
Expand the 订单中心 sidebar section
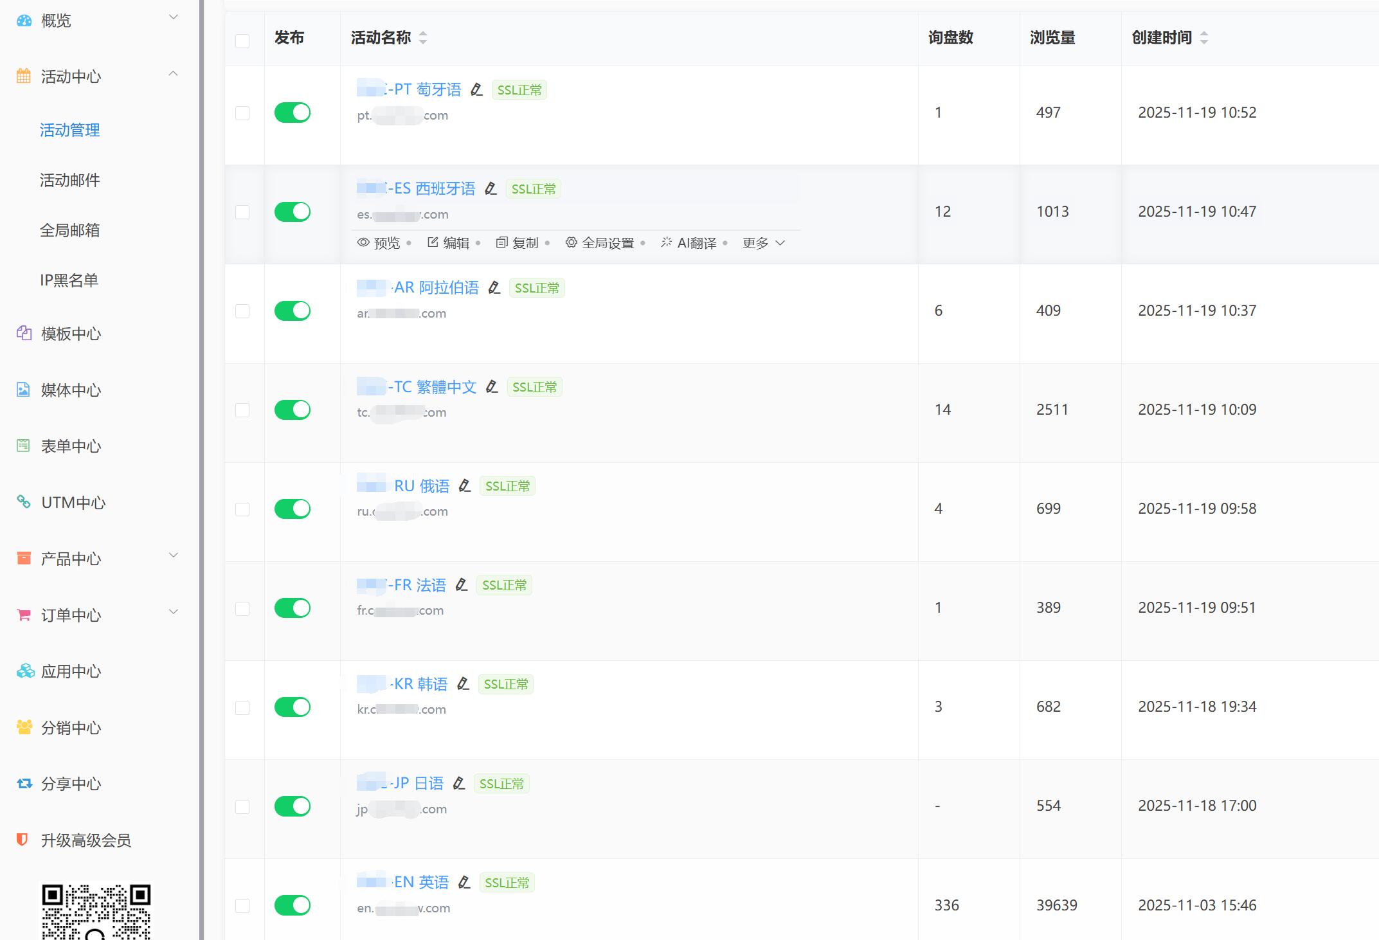172,611
